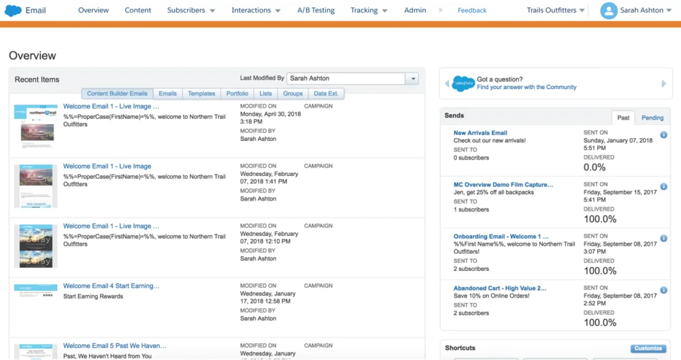Switch to the Data Ext. tab
The height and width of the screenshot is (360, 681).
click(326, 93)
